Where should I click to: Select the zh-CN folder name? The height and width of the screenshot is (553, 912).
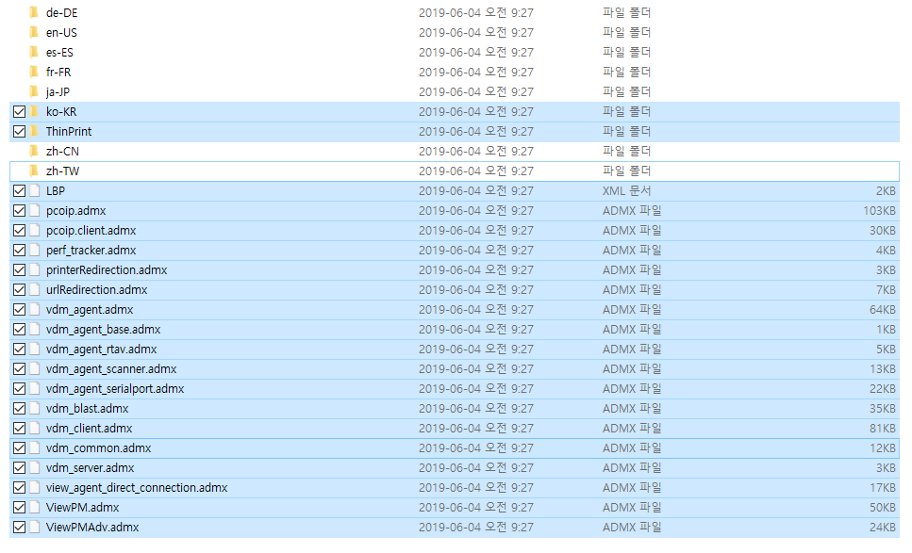[x=62, y=151]
